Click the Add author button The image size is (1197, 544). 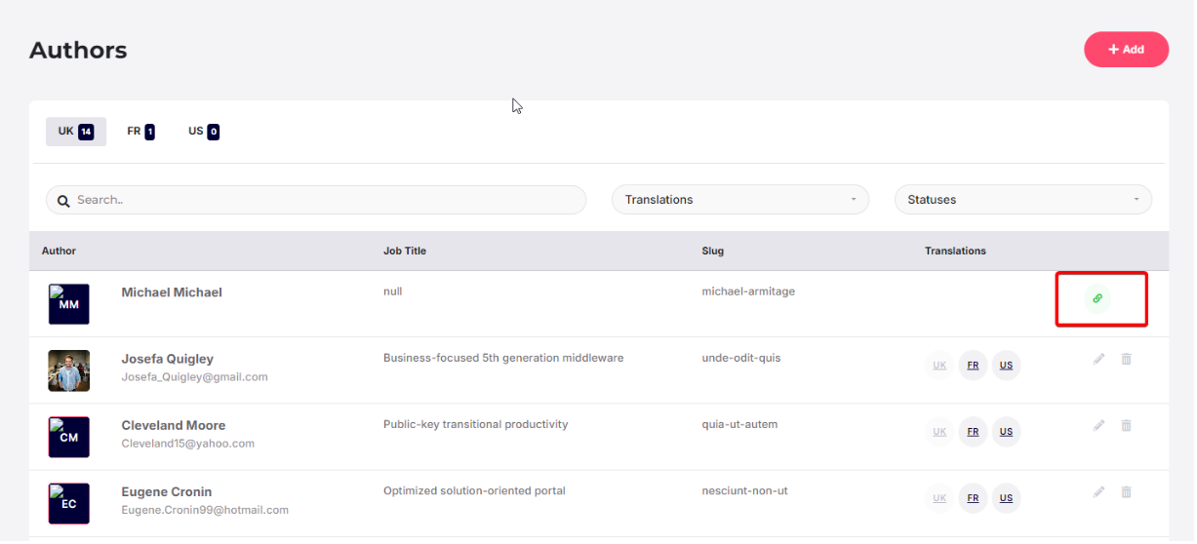1126,50
